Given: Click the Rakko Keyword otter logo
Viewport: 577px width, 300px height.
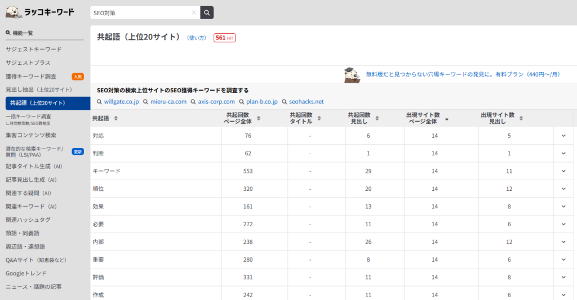Looking at the screenshot, I should [x=14, y=12].
